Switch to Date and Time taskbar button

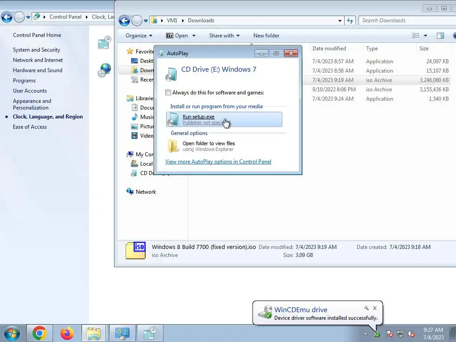[150, 333]
